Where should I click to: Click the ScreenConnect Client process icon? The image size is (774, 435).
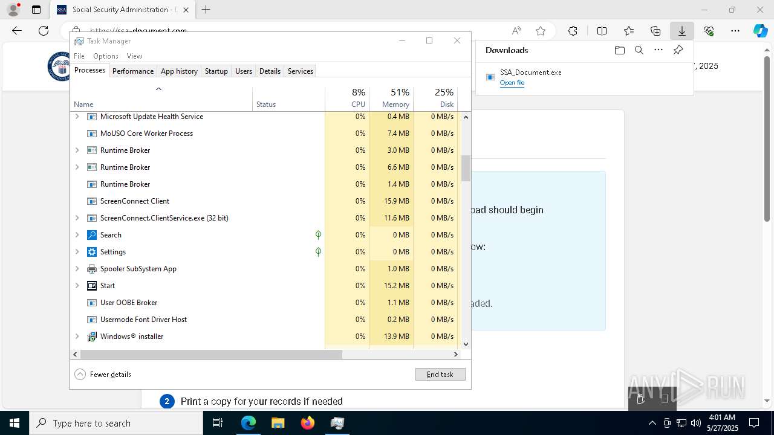[92, 201]
